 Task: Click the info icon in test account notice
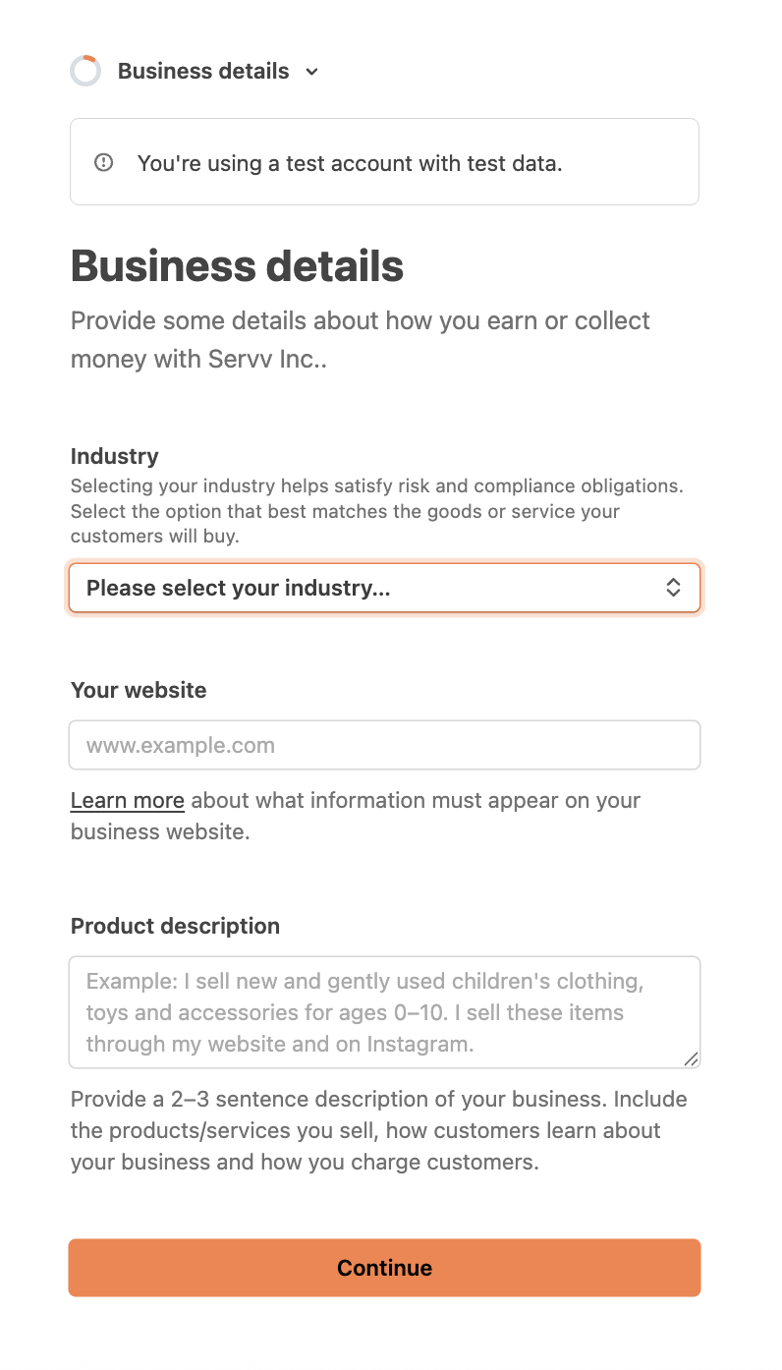104,163
